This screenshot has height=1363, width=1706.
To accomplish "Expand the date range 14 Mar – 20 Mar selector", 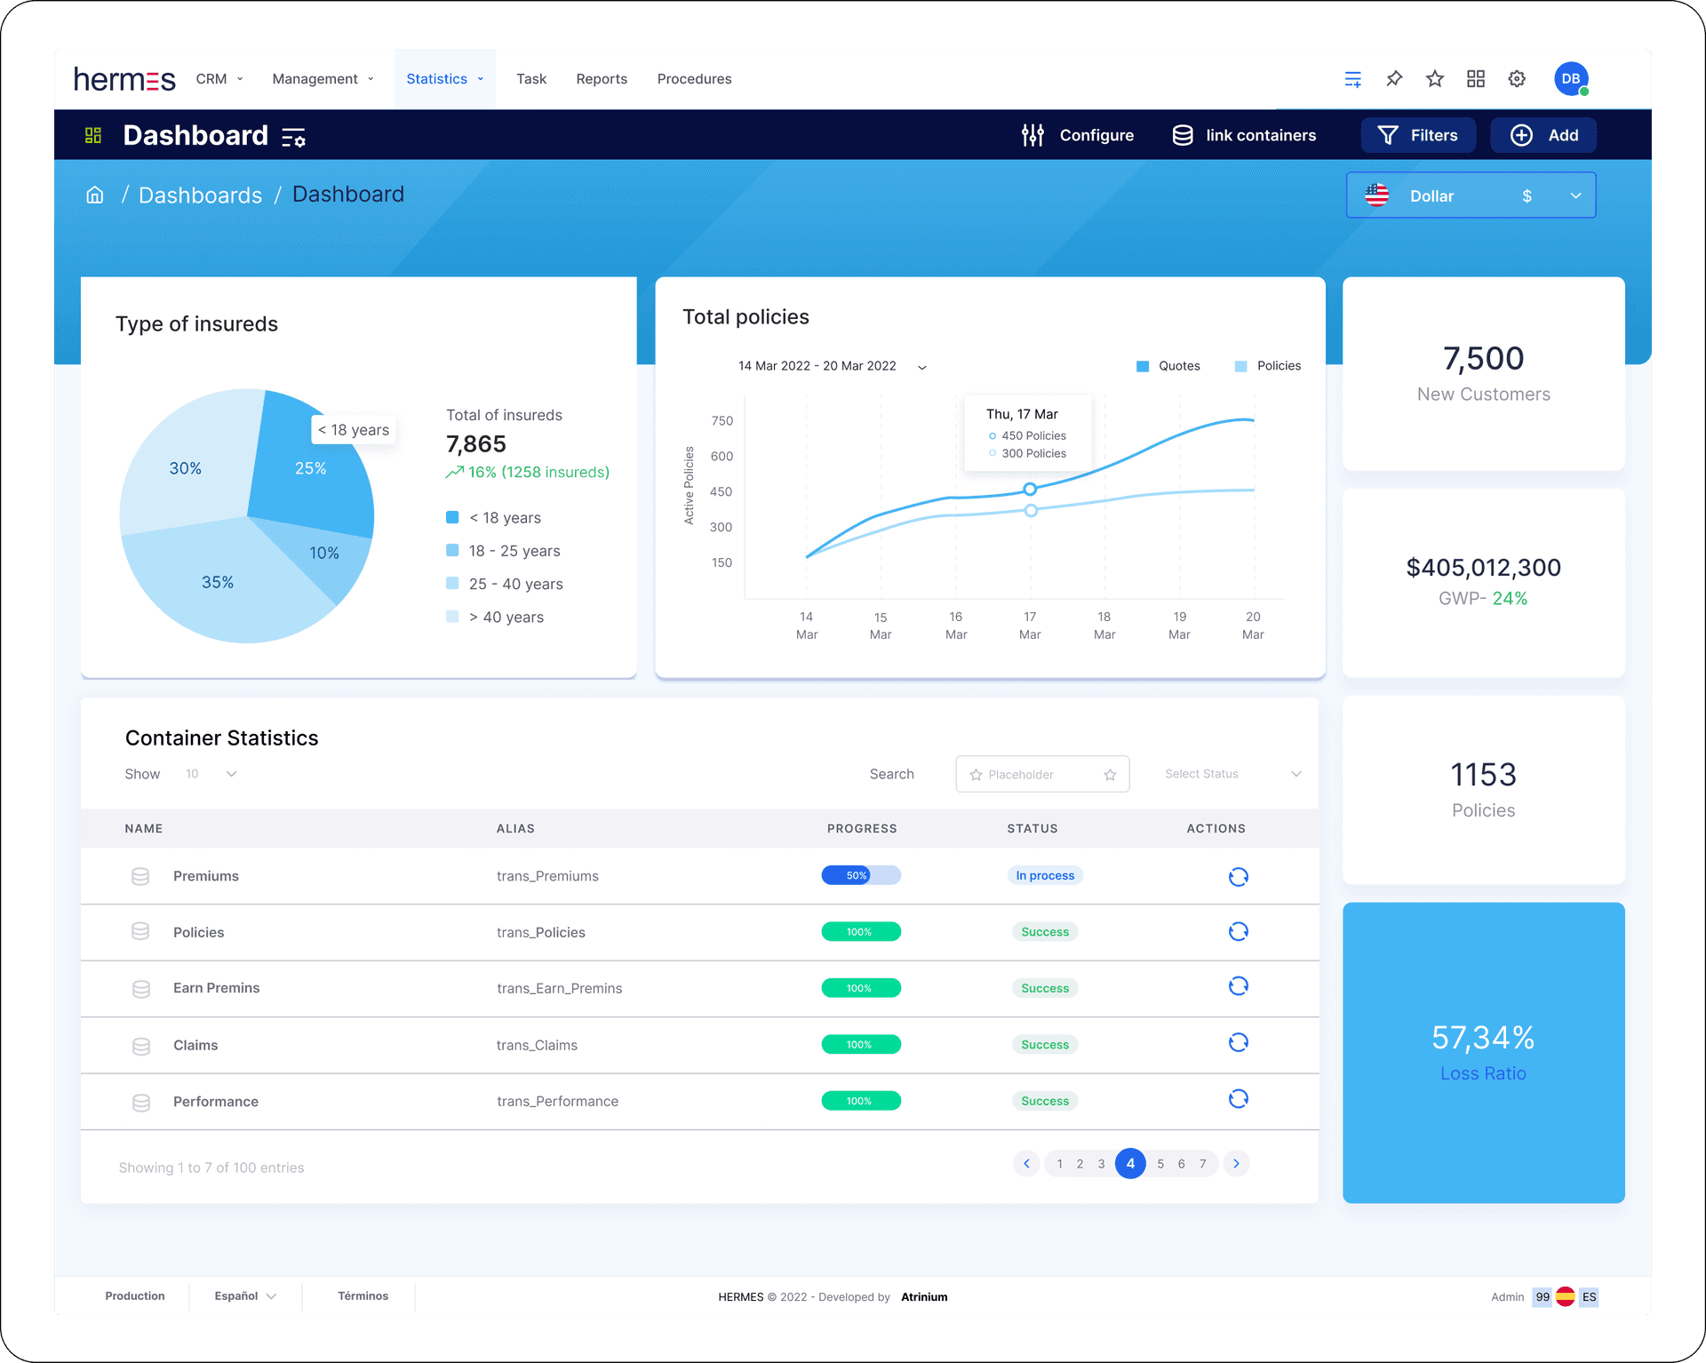I will click(x=921, y=366).
